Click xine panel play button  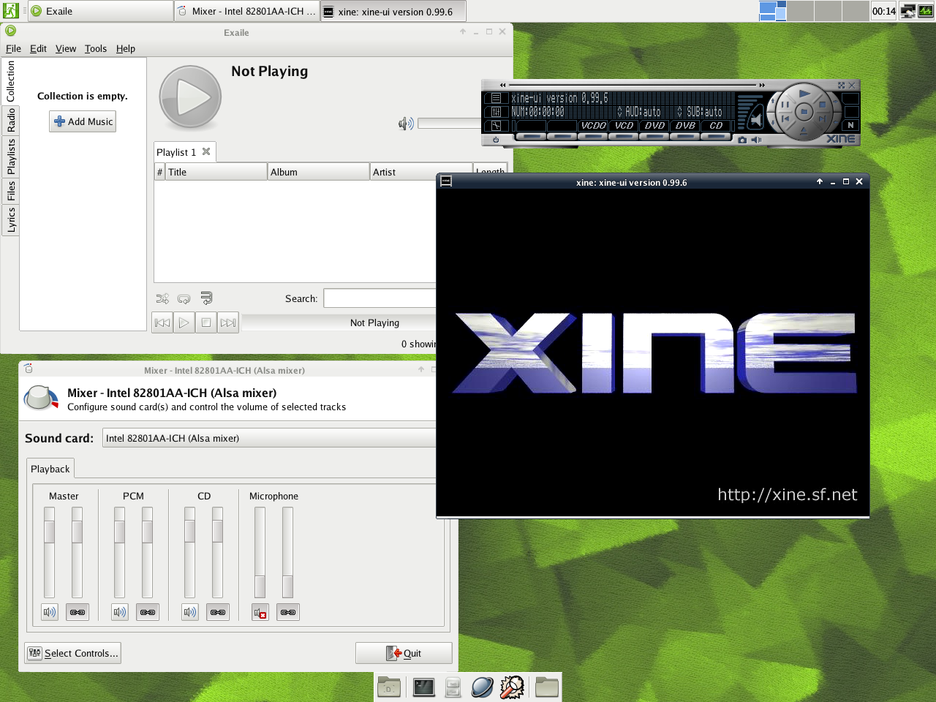804,94
